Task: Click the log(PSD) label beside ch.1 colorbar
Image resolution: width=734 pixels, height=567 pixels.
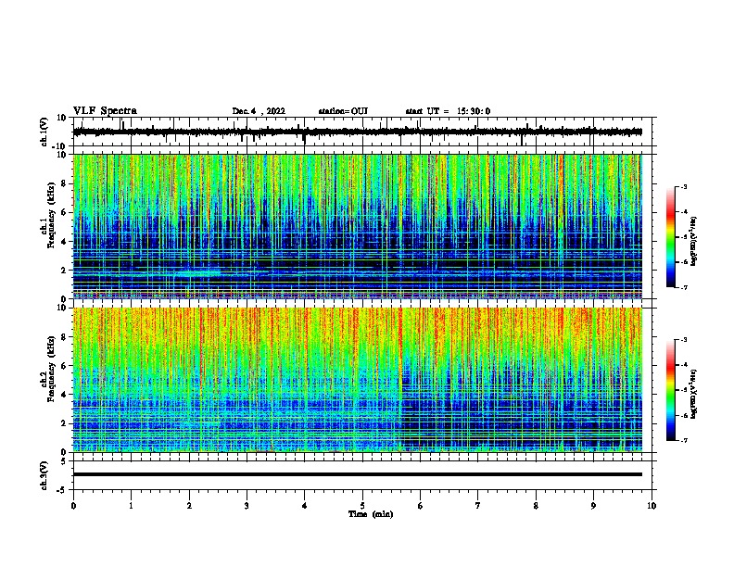Action: (694, 241)
